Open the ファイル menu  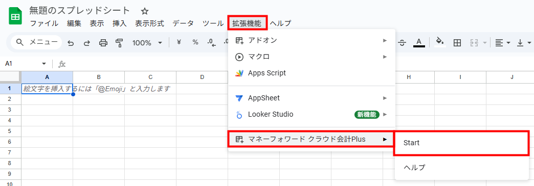(44, 23)
